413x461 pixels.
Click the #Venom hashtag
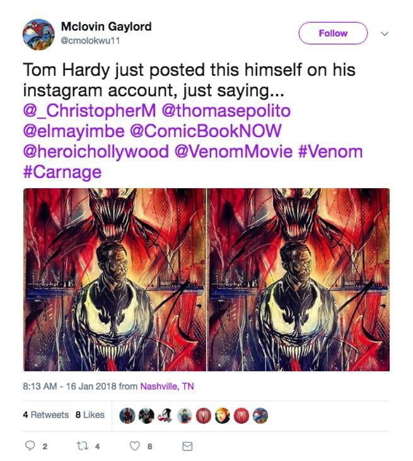(330, 152)
